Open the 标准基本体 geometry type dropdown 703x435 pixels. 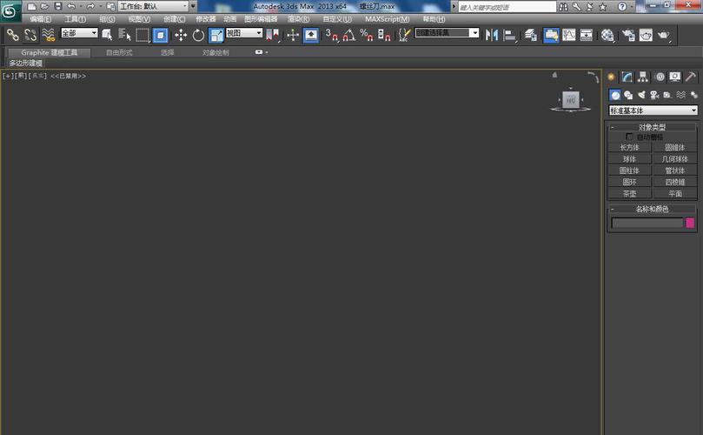[x=653, y=110]
